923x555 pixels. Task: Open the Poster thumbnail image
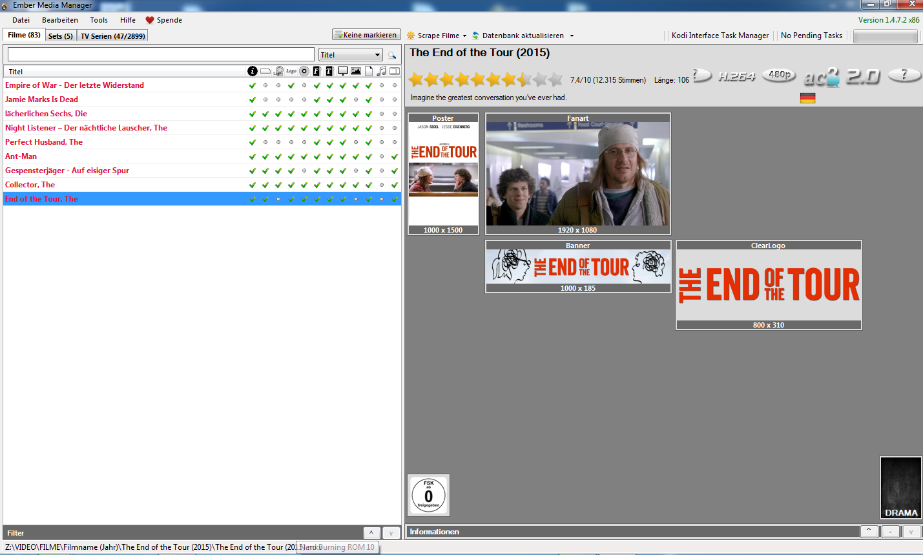pos(443,174)
